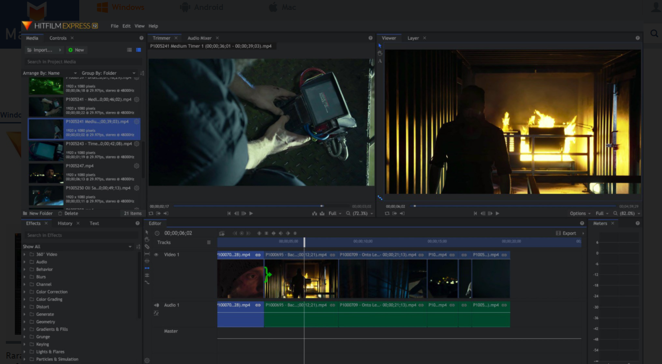Open help for the Media panel

(141, 38)
